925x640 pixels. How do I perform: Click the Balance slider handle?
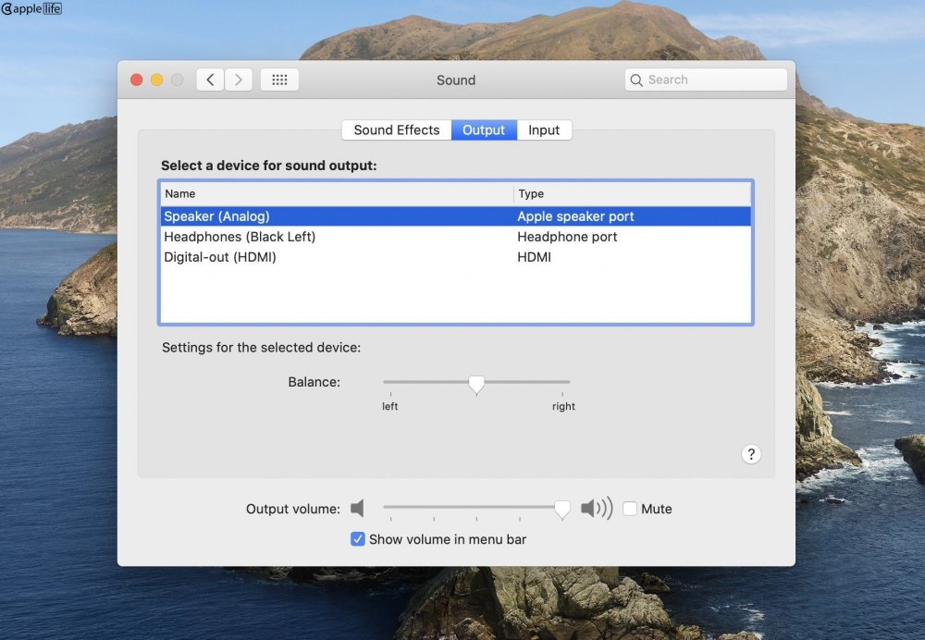click(476, 385)
